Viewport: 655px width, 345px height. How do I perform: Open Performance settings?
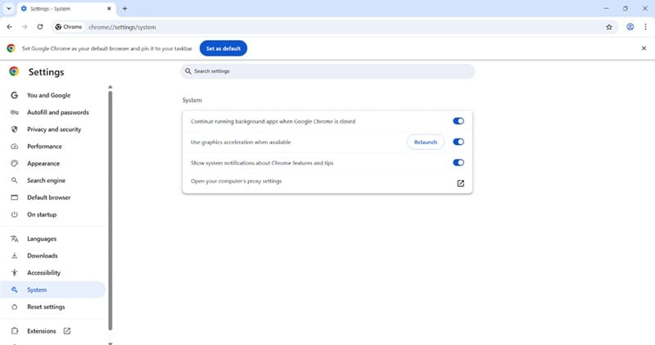coord(45,147)
